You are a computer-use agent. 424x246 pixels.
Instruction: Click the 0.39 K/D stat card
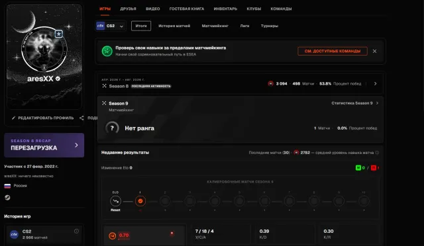[285, 234]
